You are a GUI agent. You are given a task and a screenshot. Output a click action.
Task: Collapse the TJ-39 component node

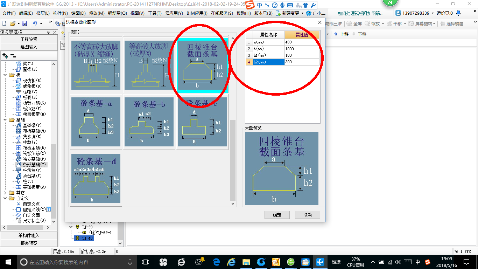pyautogui.click(x=71, y=227)
